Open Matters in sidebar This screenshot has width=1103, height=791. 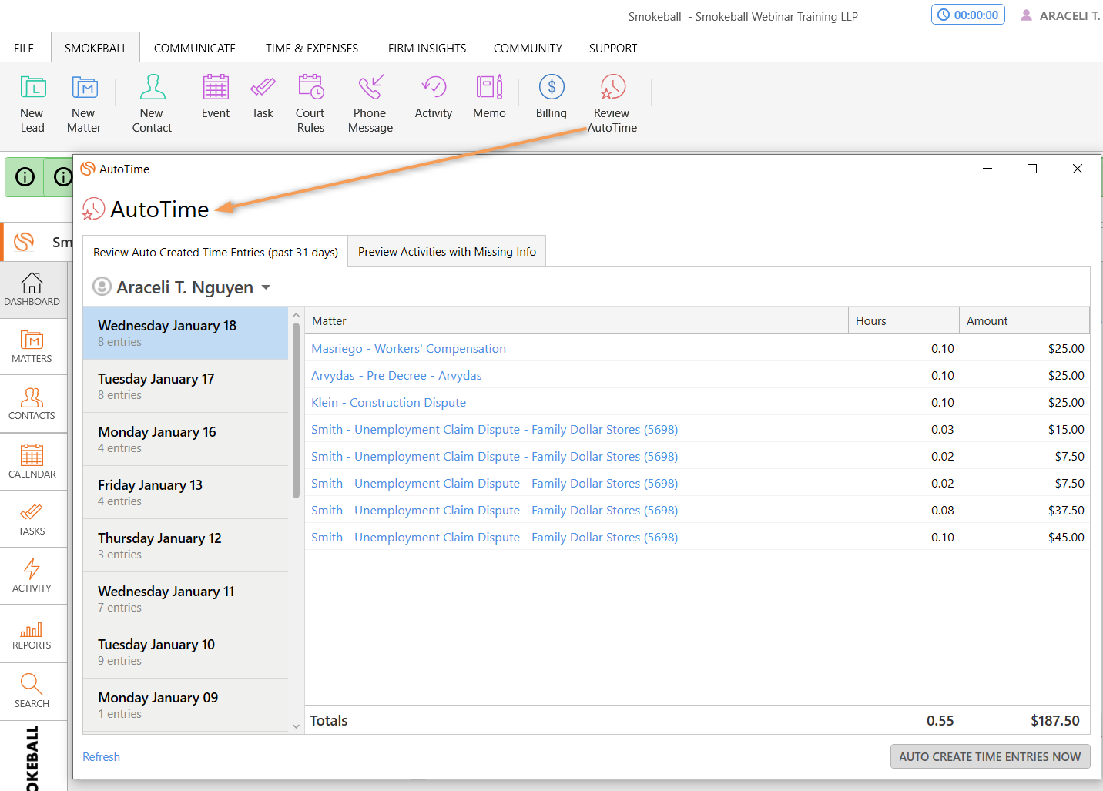click(32, 347)
